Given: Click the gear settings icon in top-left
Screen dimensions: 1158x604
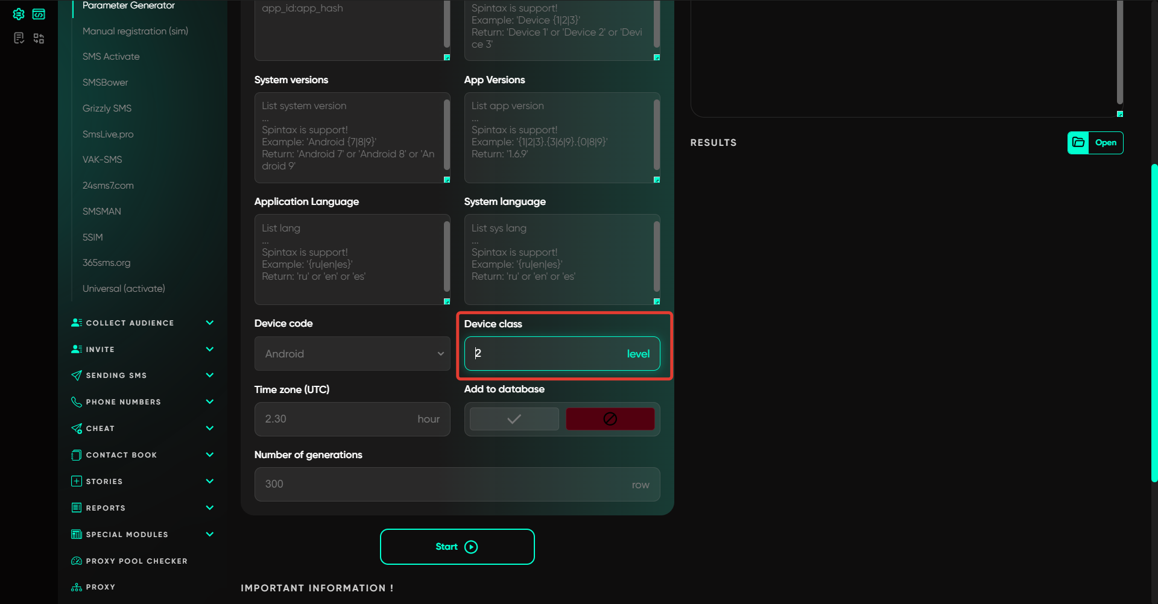Looking at the screenshot, I should [19, 14].
